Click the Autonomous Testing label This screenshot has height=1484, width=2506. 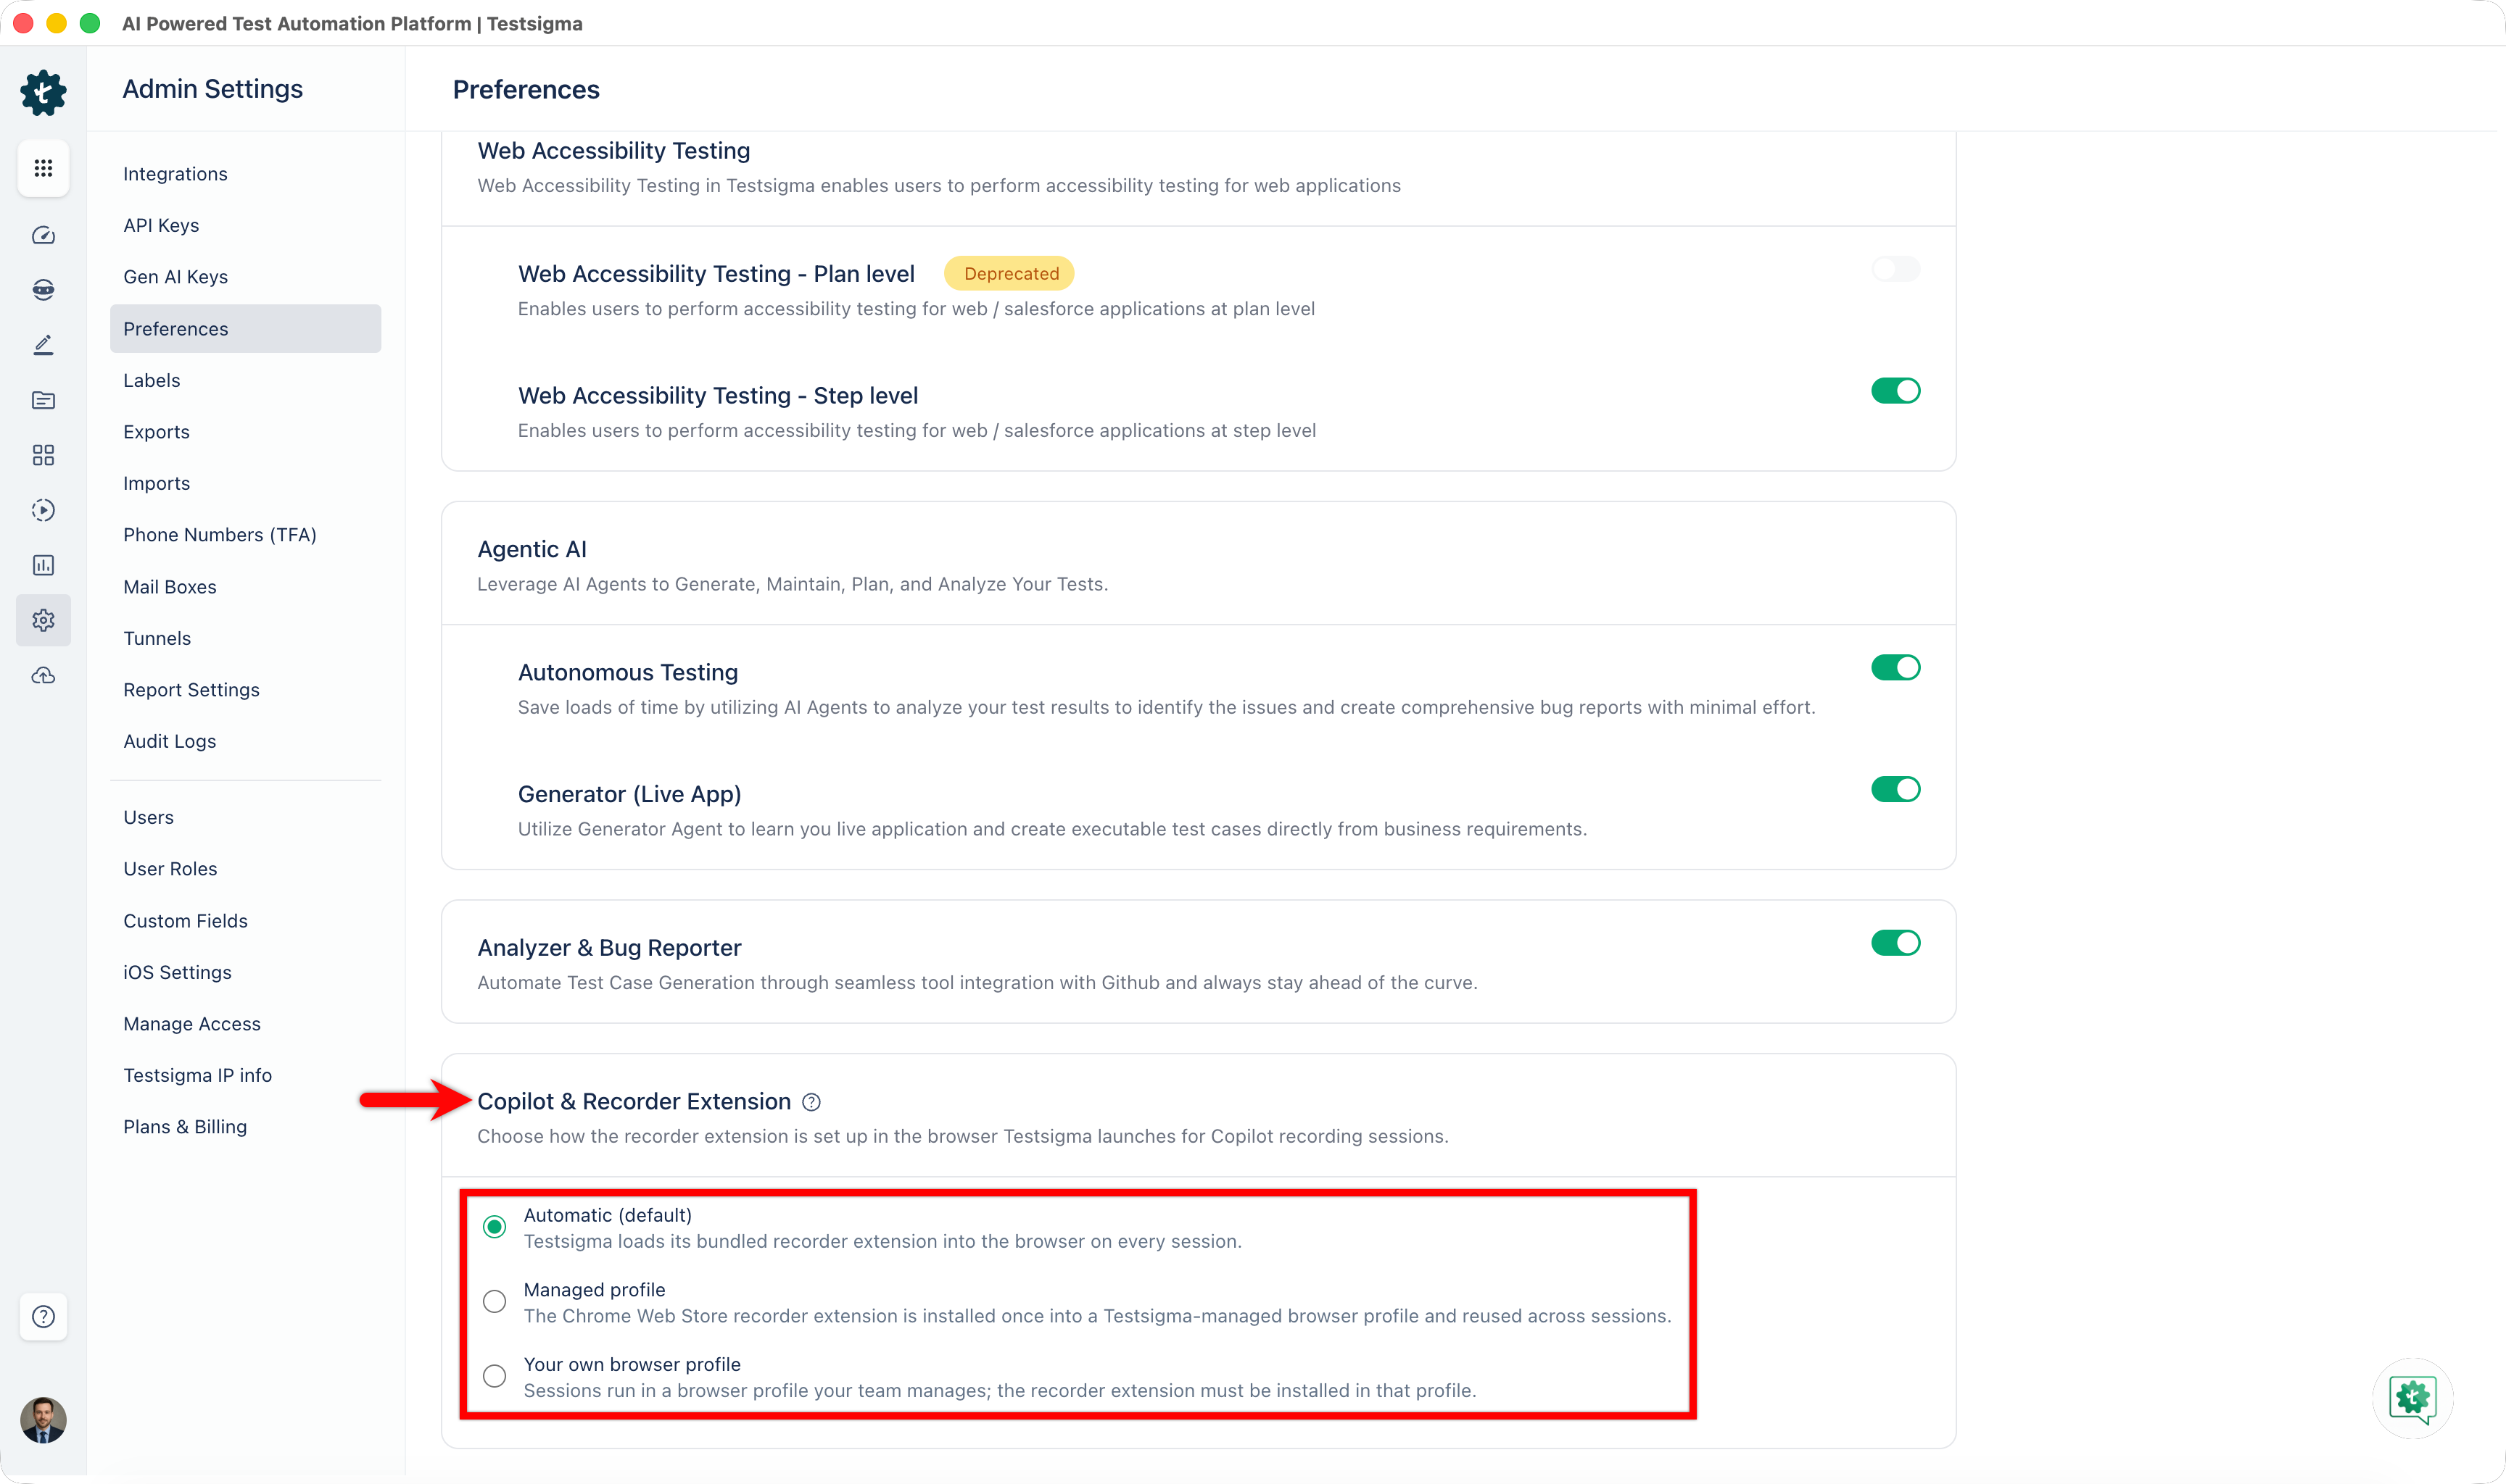[627, 673]
